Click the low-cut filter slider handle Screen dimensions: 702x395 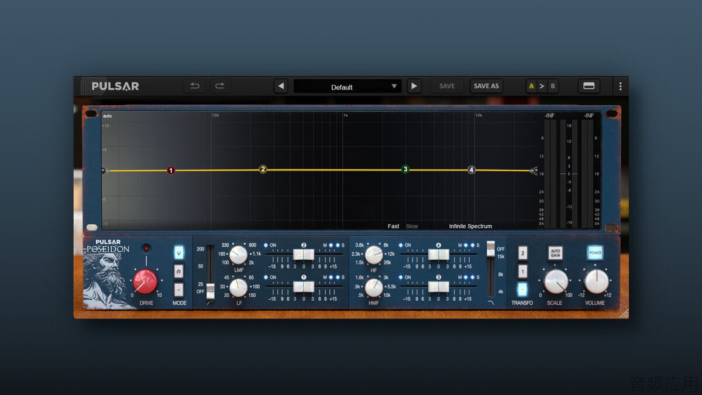(211, 291)
